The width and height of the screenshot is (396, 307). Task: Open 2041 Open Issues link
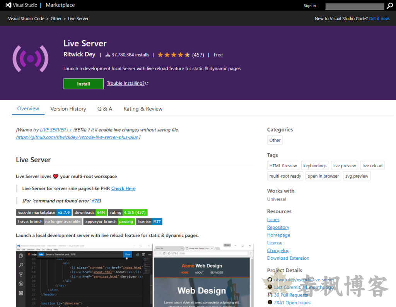tap(292, 303)
